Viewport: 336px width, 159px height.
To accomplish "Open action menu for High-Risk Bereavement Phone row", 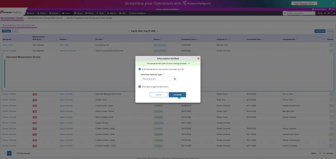I will pyautogui.click(x=331, y=94).
